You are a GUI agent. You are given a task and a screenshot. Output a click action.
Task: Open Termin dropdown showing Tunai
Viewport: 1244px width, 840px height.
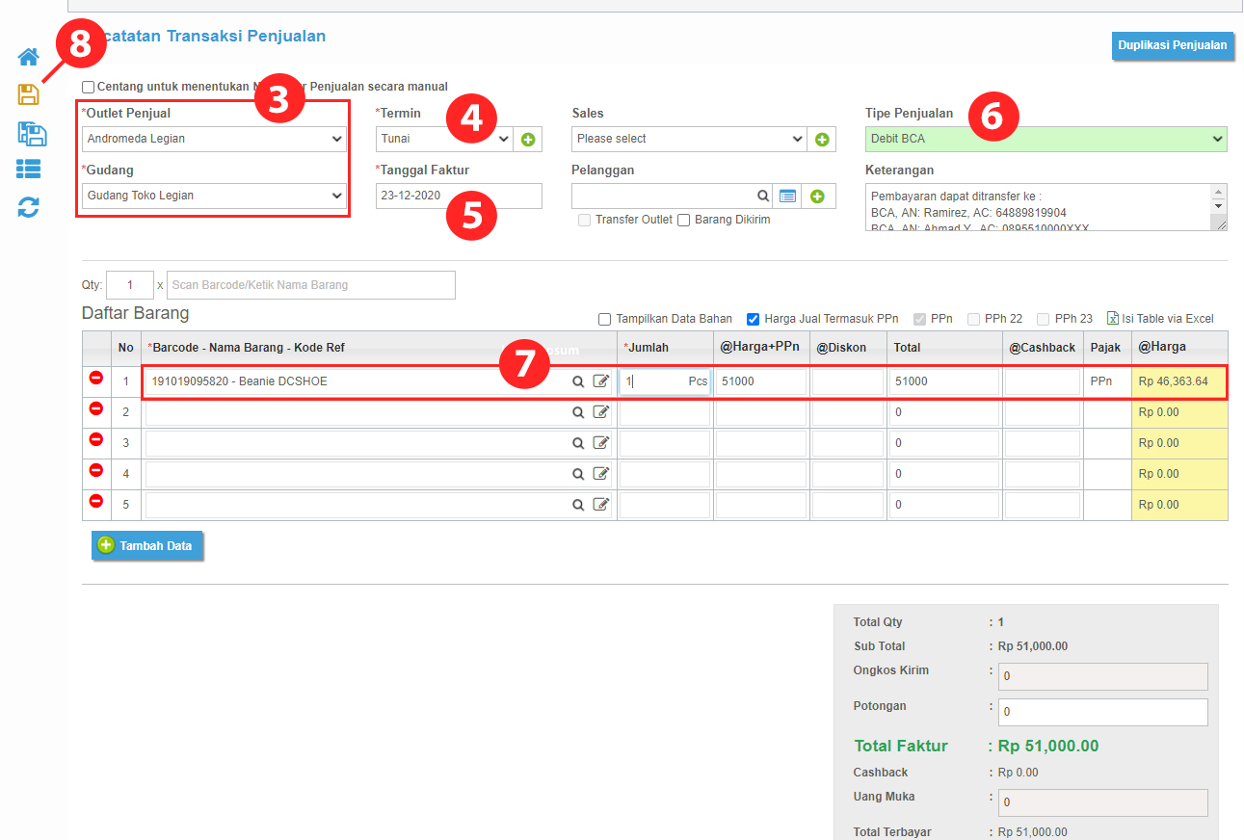[444, 139]
